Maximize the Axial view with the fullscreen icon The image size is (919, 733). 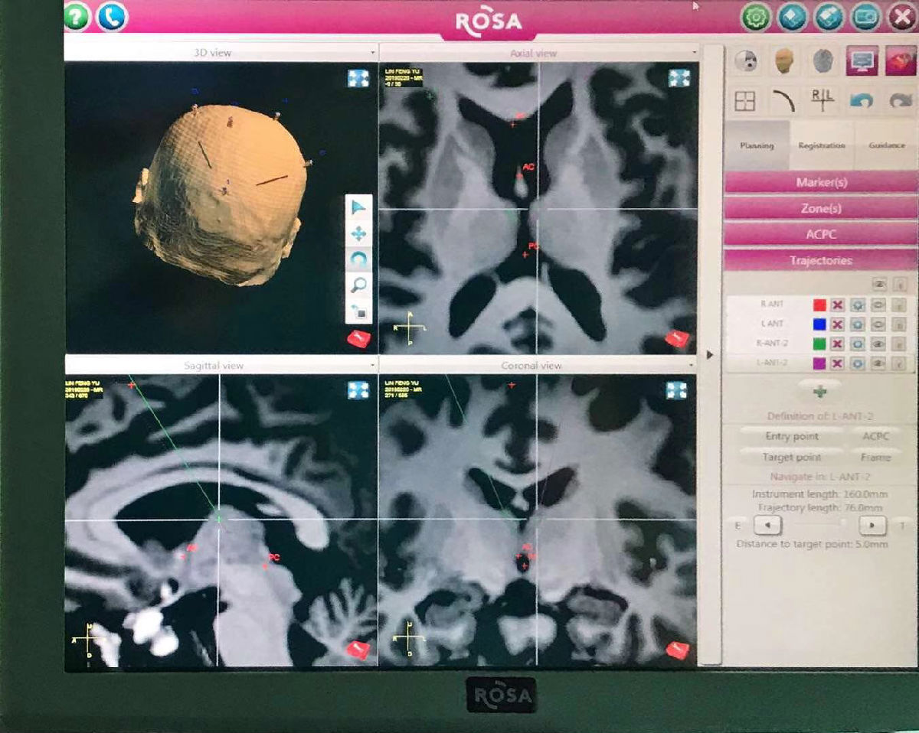pyautogui.click(x=679, y=78)
